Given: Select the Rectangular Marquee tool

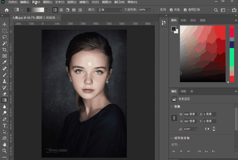Looking at the screenshot, I should (4, 31).
